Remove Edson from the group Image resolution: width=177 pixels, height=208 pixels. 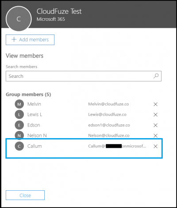[x=155, y=125]
